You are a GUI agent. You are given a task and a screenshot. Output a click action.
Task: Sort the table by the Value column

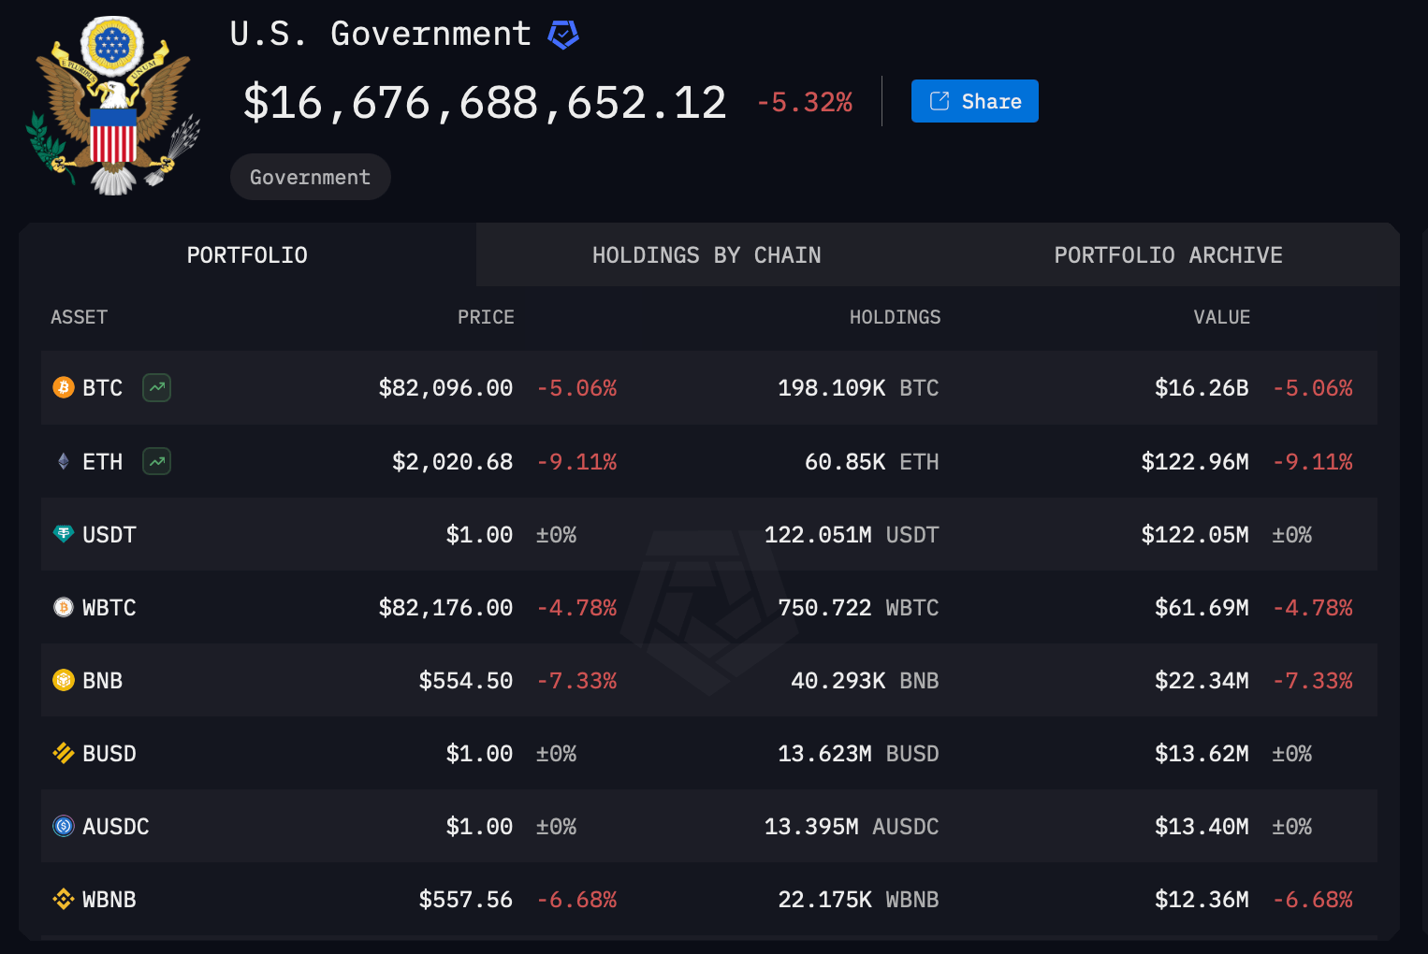[1221, 317]
